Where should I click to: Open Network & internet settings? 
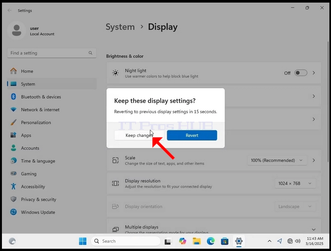pyautogui.click(x=52, y=110)
